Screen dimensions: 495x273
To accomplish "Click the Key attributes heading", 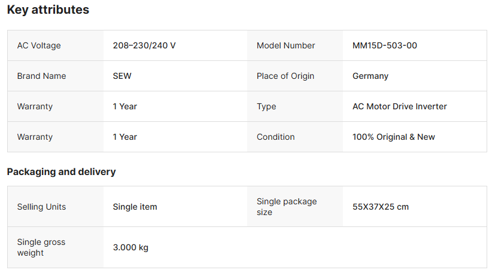I will 48,10.
